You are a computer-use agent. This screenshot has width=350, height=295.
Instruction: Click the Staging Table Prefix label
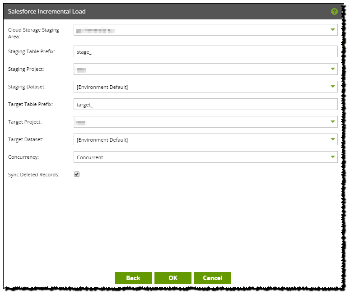(32, 51)
